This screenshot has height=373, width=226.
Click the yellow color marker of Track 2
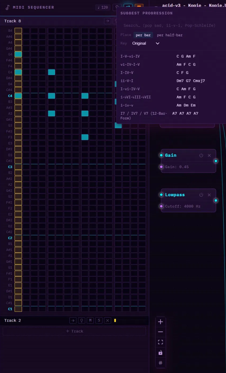click(x=115, y=320)
